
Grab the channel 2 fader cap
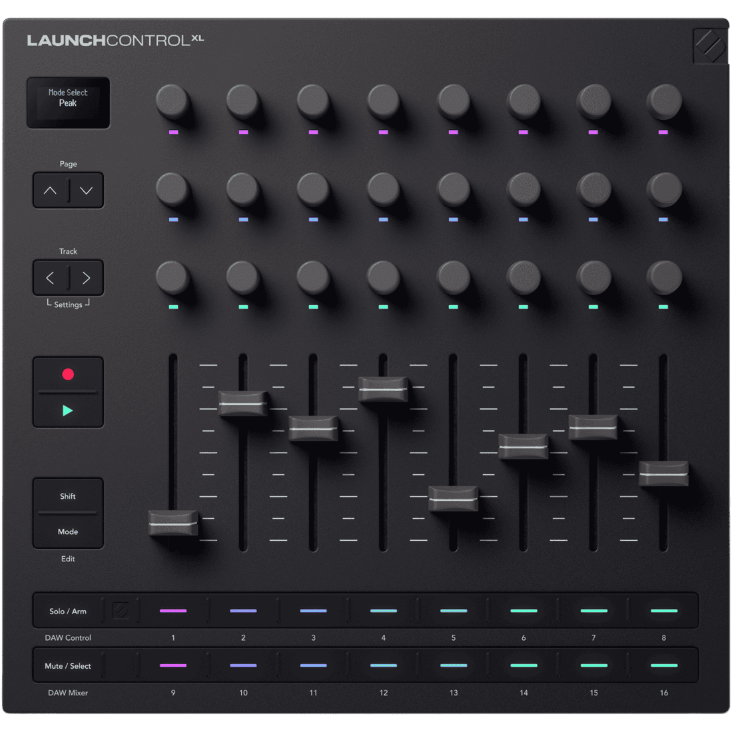pyautogui.click(x=243, y=404)
